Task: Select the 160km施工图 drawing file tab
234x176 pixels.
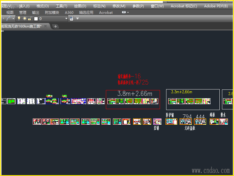Action: [x=21, y=26]
